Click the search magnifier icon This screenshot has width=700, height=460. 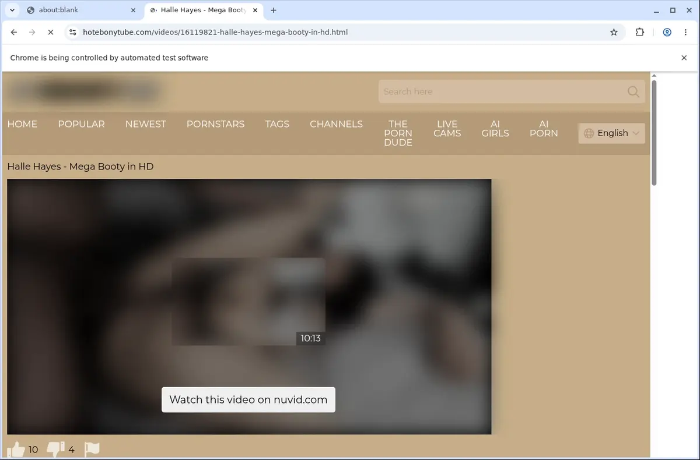coord(633,91)
